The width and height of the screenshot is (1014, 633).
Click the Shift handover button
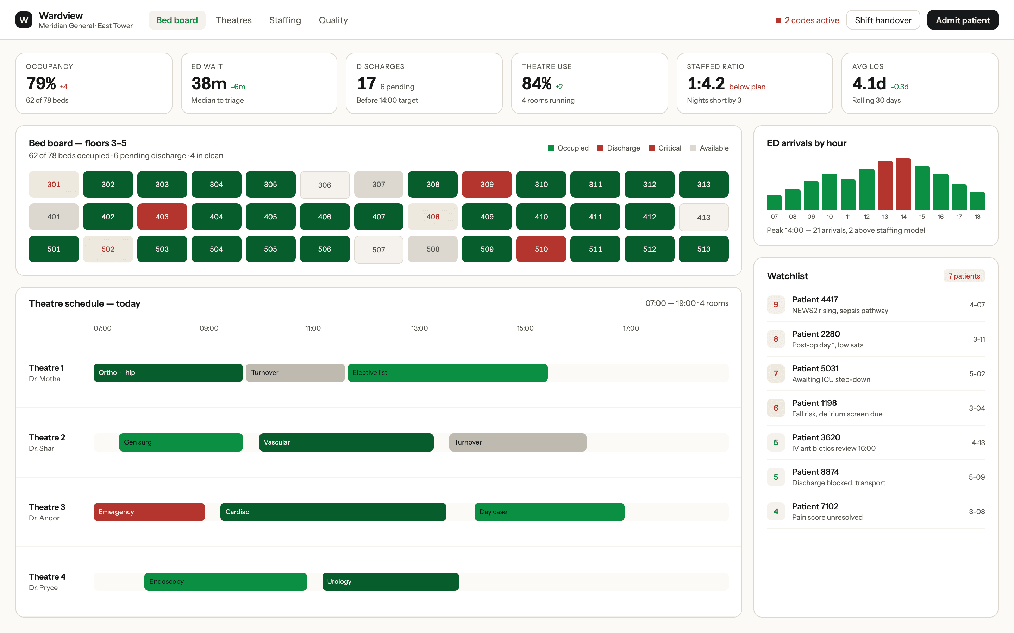pos(883,20)
